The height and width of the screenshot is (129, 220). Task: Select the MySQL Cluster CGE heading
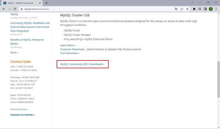[x=75, y=15]
